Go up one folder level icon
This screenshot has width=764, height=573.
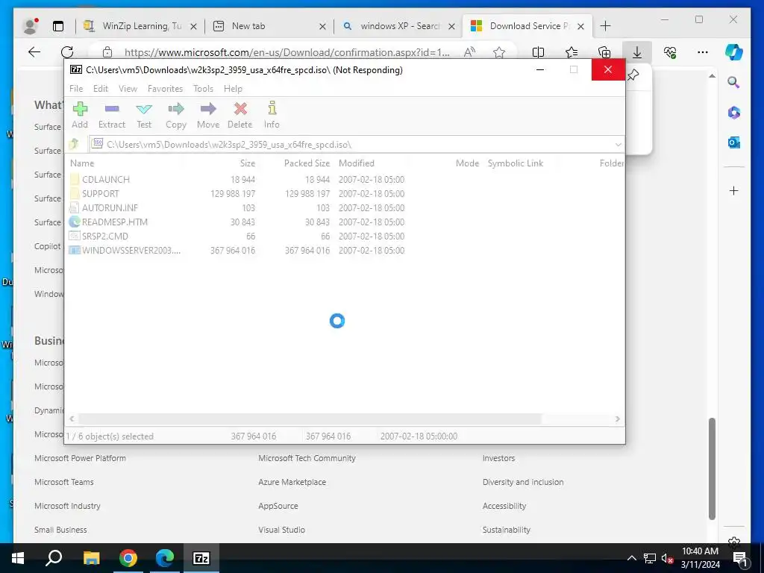[x=74, y=144]
